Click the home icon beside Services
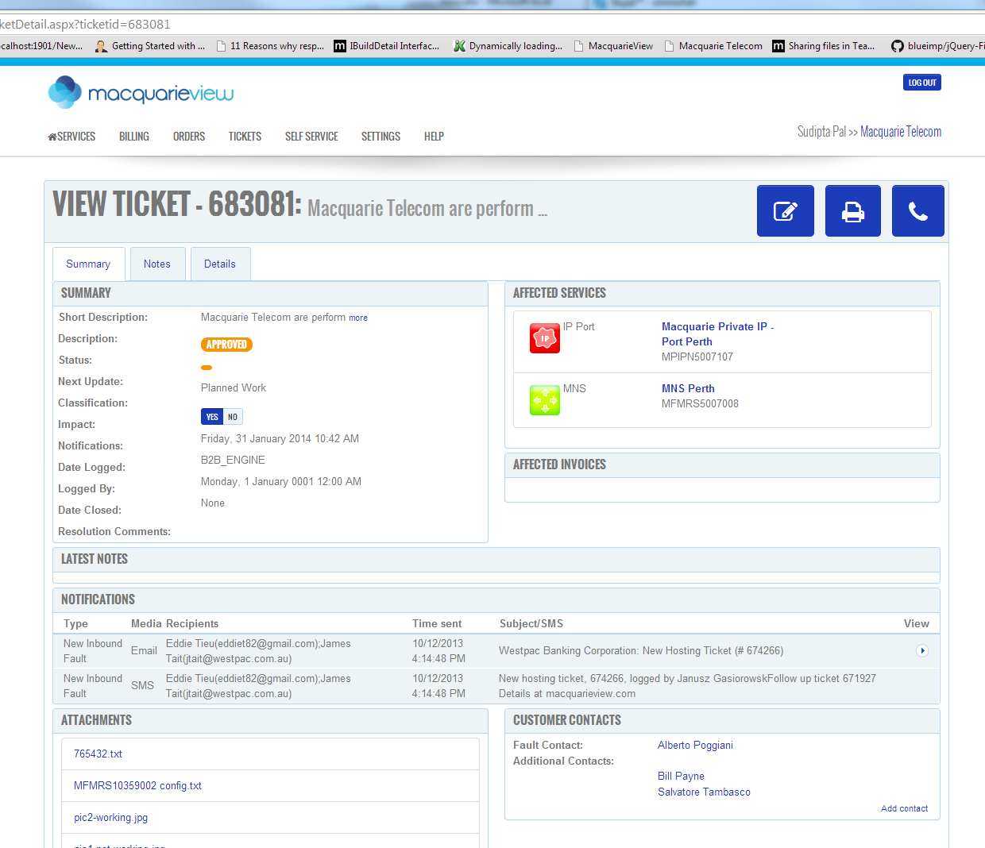 [52, 137]
